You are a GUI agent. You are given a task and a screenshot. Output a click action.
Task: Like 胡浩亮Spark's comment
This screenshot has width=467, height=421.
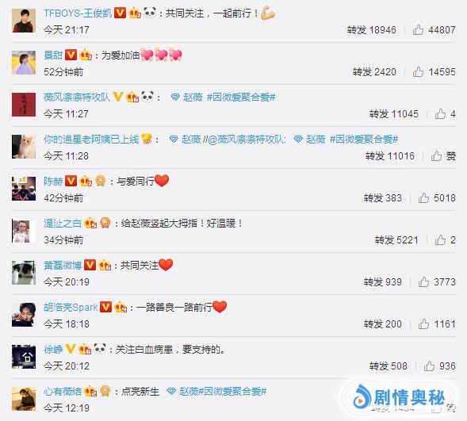423,324
